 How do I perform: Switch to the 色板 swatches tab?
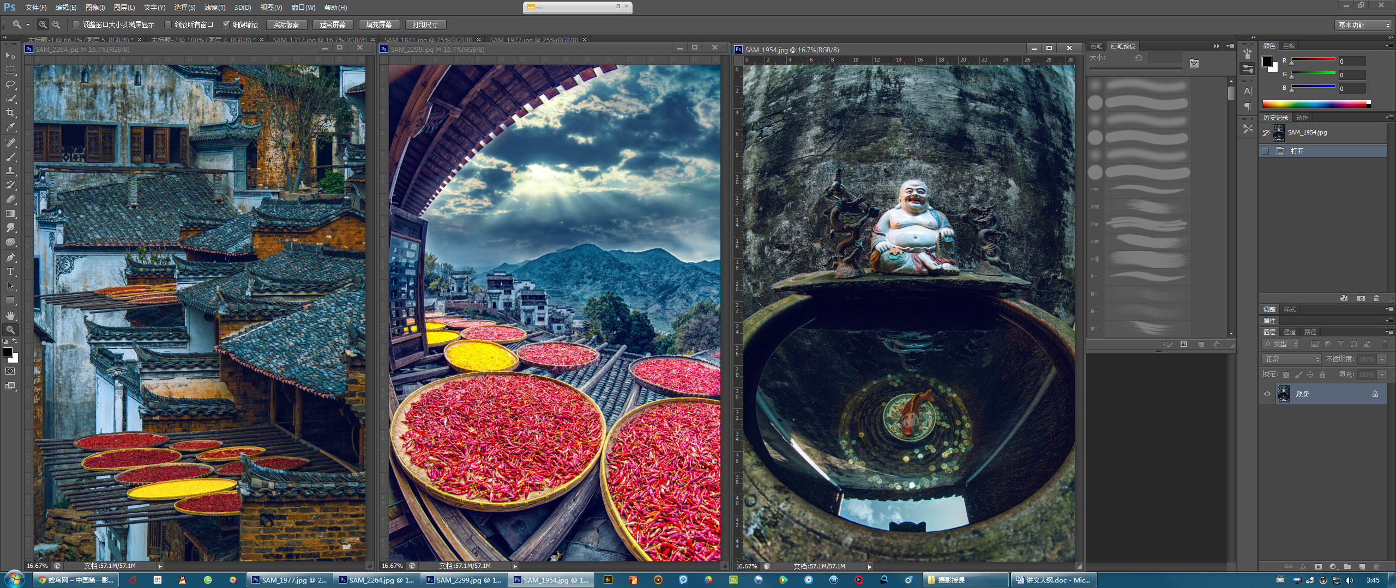pos(1289,46)
